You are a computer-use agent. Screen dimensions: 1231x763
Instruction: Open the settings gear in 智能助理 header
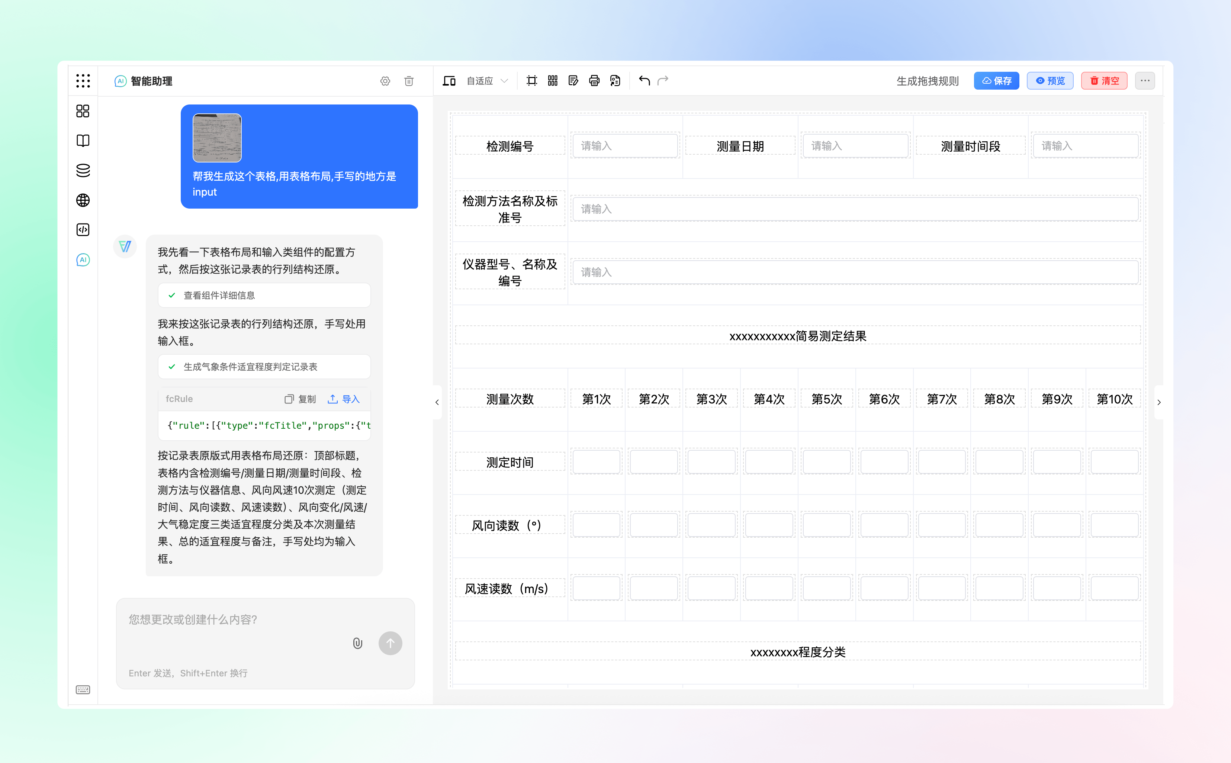[385, 81]
